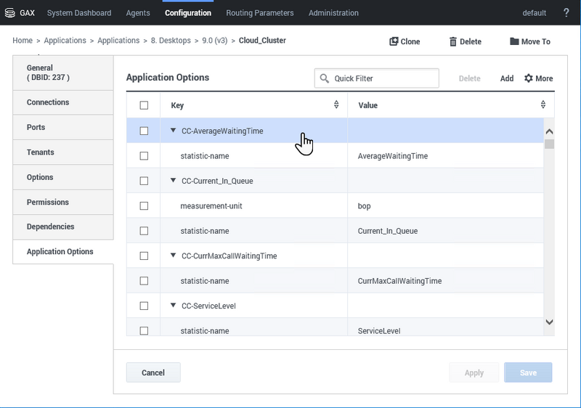Click the Add option button
The image size is (581, 408).
coord(507,78)
